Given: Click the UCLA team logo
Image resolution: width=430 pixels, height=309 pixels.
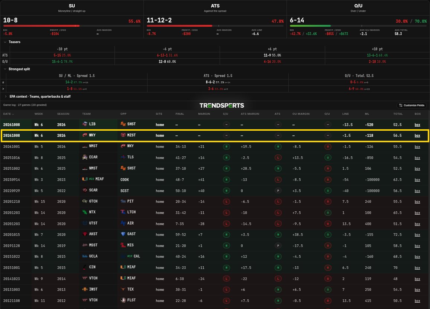Looking at the screenshot, I should pyautogui.click(x=85, y=256).
